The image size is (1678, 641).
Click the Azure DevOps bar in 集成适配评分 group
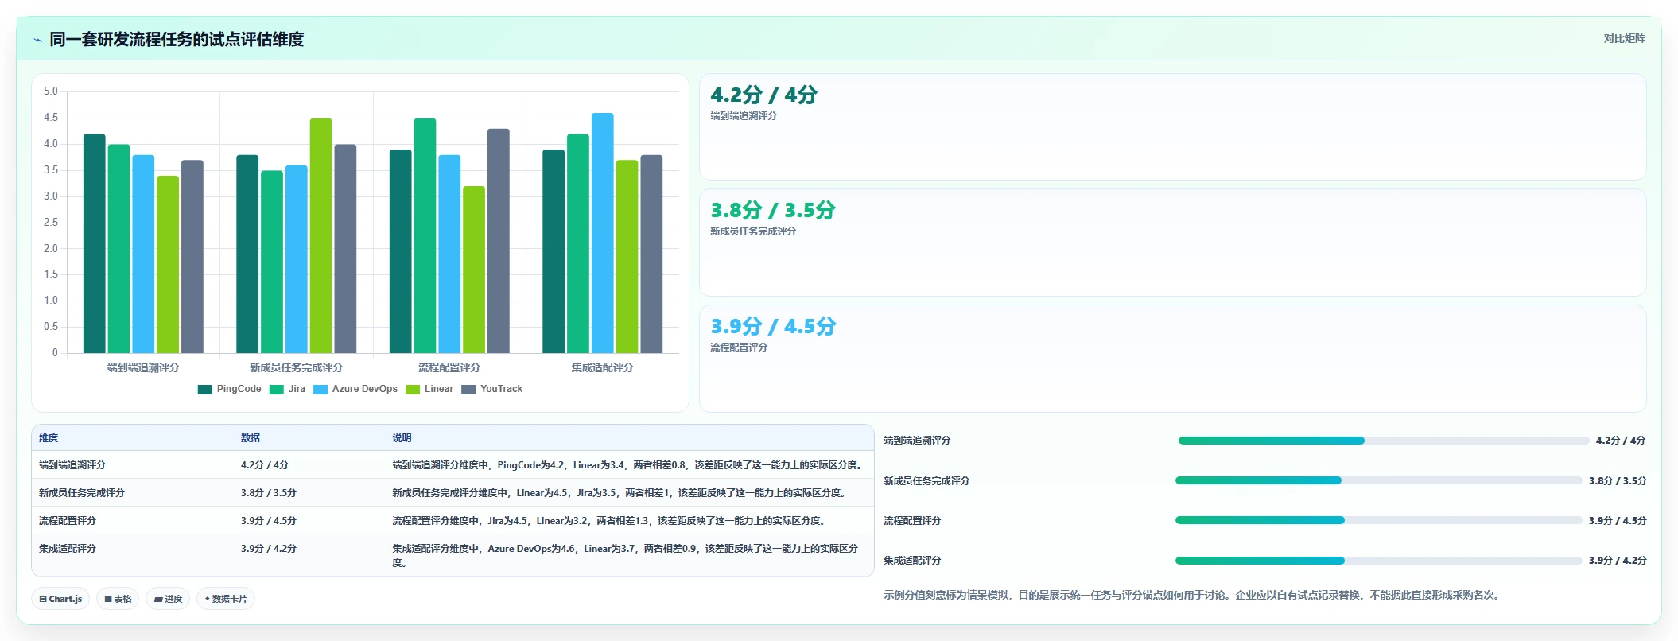tap(603, 233)
